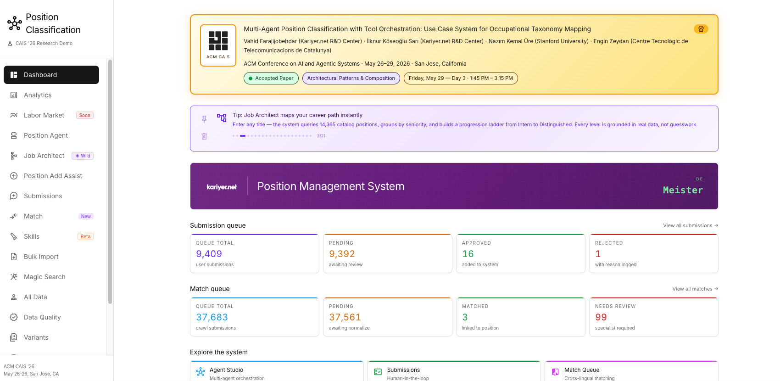The width and height of the screenshot is (780, 381).
Task: Click the Pending 37,561 awaiting normalize card
Action: pyautogui.click(x=388, y=317)
